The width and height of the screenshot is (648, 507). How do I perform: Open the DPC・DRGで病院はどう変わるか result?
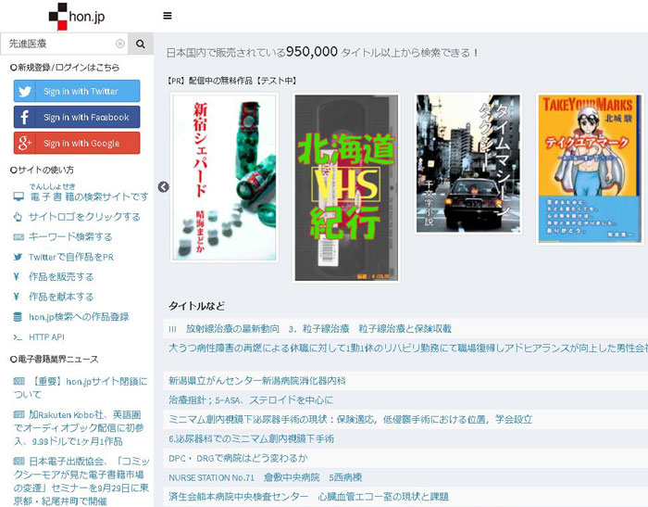[238, 458]
